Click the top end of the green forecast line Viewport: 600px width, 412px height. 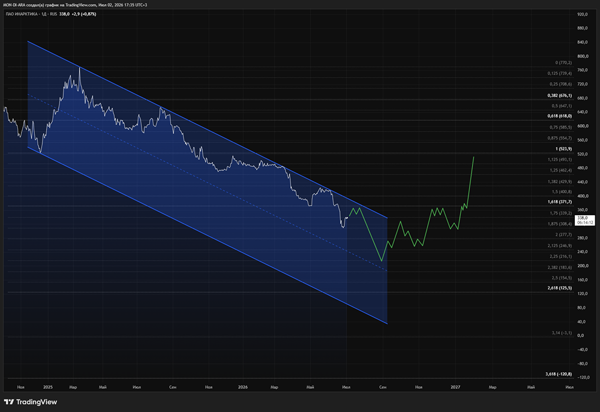[x=474, y=157]
